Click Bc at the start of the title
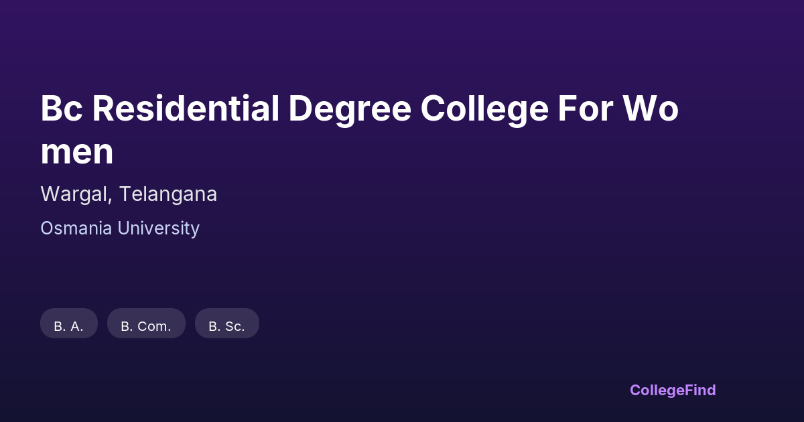 coord(62,109)
